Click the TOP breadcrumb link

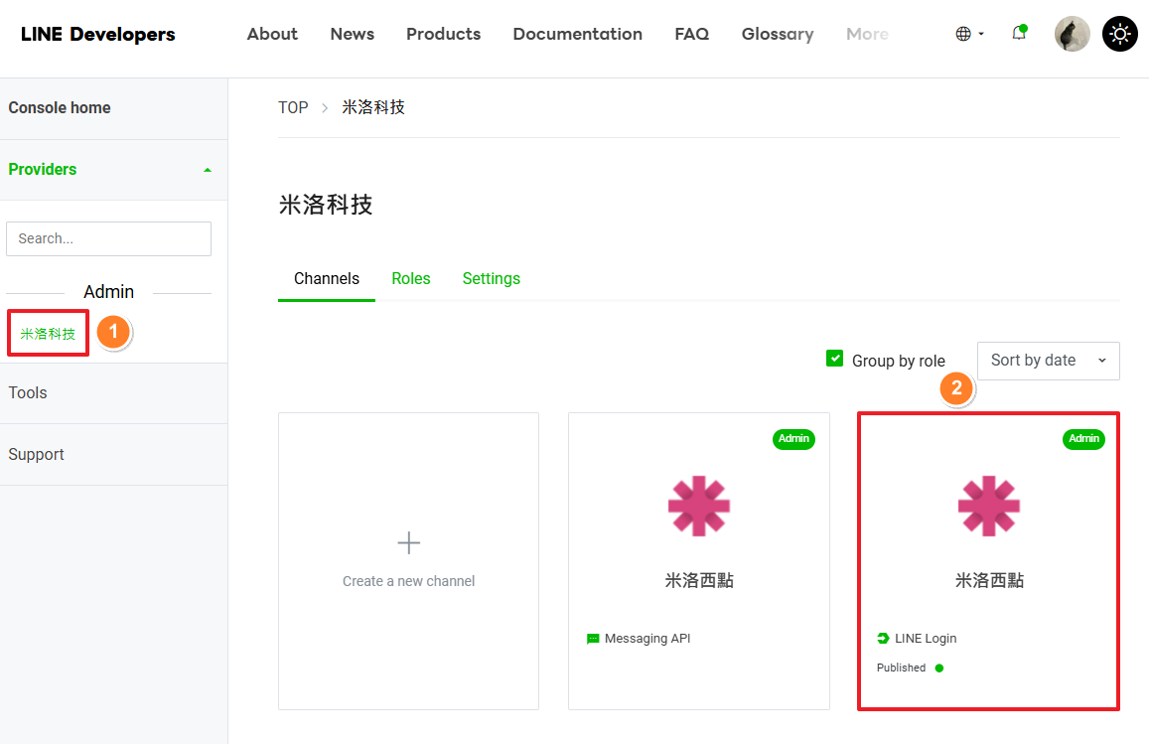(293, 107)
